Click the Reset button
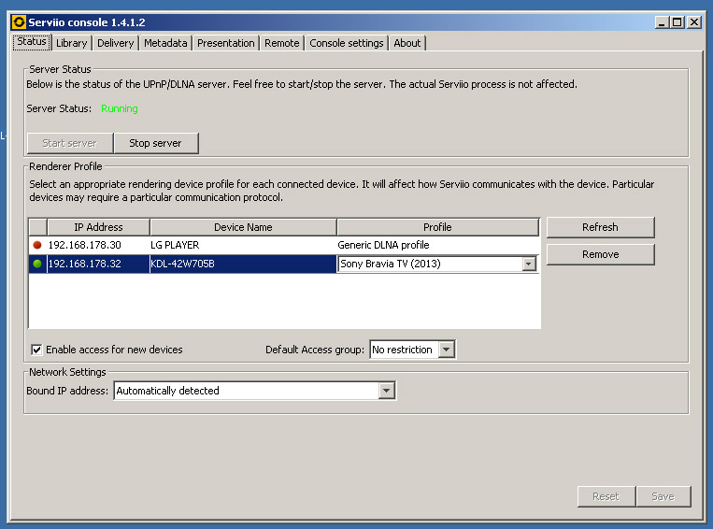This screenshot has width=713, height=529. (606, 496)
